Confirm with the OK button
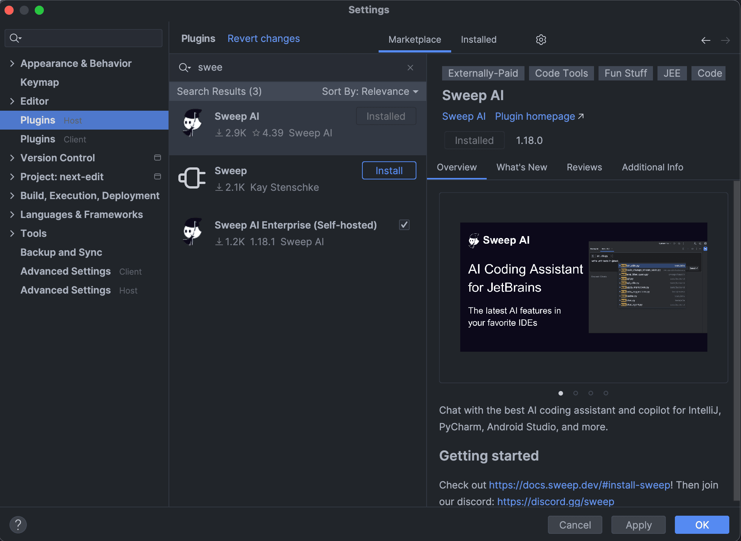Image resolution: width=741 pixels, height=541 pixels. pos(702,525)
